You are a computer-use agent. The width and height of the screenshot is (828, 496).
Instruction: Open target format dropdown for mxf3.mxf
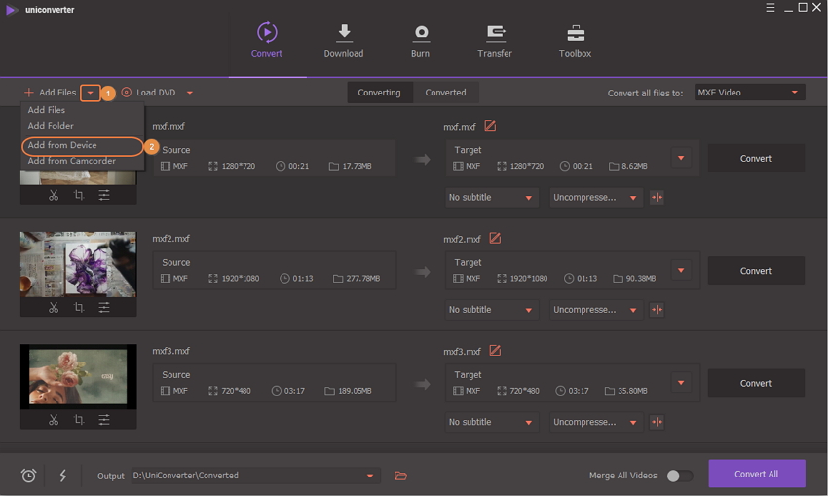coord(681,383)
